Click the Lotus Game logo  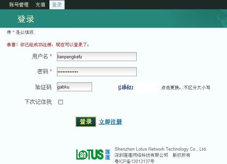(x=93, y=154)
